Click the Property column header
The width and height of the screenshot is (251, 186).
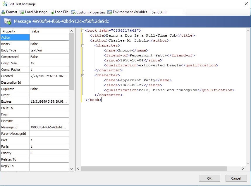[x=15, y=31]
